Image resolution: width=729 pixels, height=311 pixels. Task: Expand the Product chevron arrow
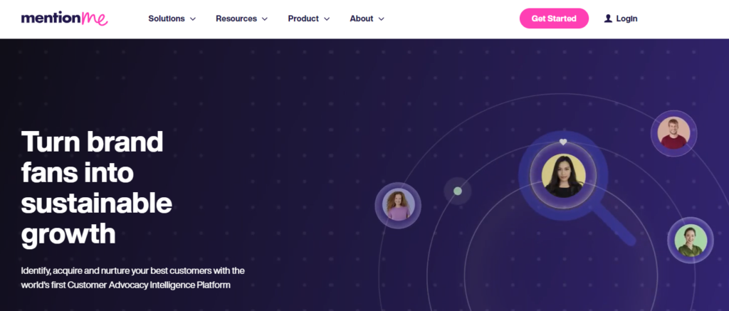point(326,19)
